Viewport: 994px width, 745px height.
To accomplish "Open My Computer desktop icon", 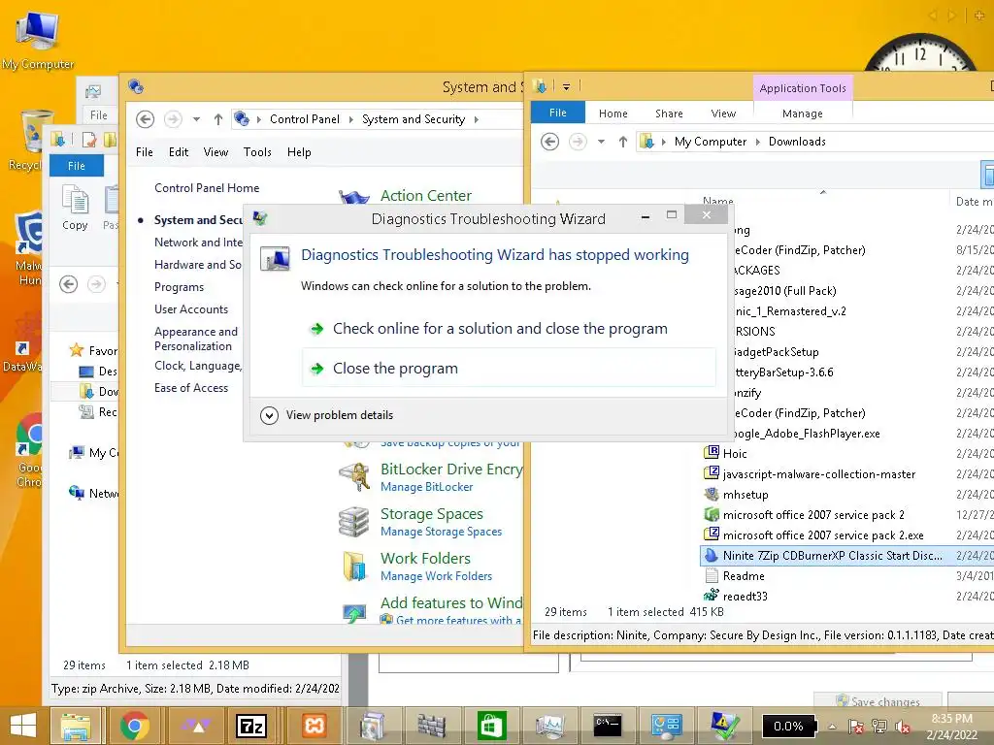I will coord(38,39).
